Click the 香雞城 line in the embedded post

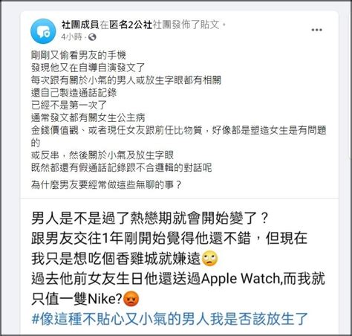(125, 259)
